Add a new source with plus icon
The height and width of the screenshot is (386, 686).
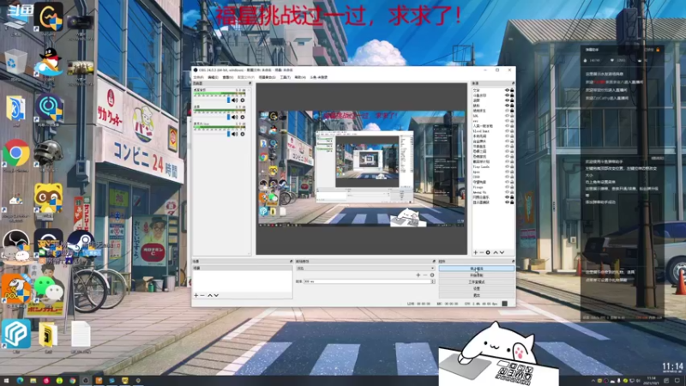click(x=476, y=252)
